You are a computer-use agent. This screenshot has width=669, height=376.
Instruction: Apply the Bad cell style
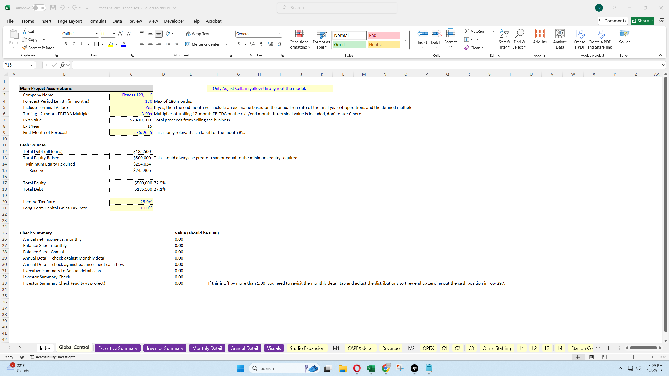coord(384,35)
